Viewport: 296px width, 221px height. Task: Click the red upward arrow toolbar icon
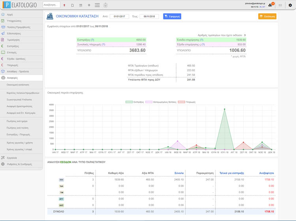point(64,5)
